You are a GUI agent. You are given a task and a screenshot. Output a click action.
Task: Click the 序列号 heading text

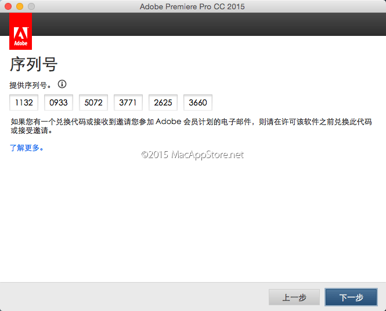[33, 64]
